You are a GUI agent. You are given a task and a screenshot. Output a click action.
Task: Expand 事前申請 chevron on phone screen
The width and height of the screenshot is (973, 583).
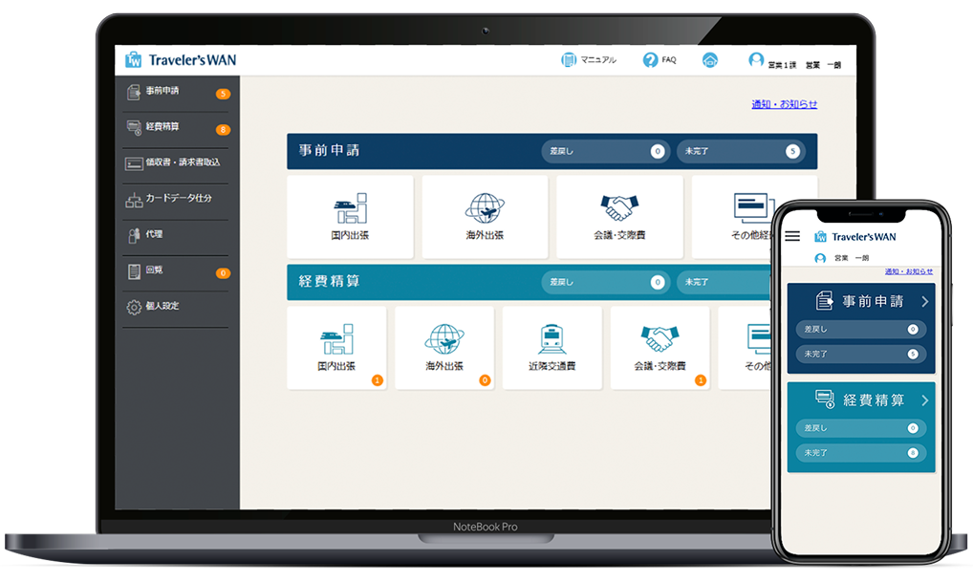924,301
